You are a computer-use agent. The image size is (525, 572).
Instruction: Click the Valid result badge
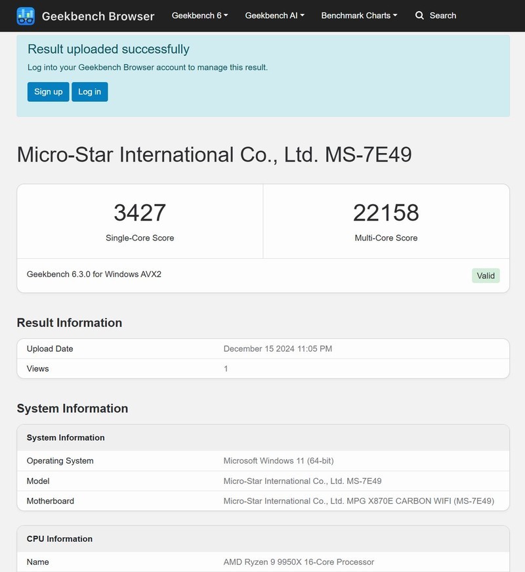coord(486,275)
